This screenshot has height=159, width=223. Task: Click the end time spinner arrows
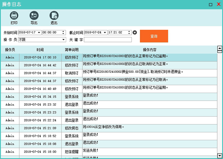(129, 32)
